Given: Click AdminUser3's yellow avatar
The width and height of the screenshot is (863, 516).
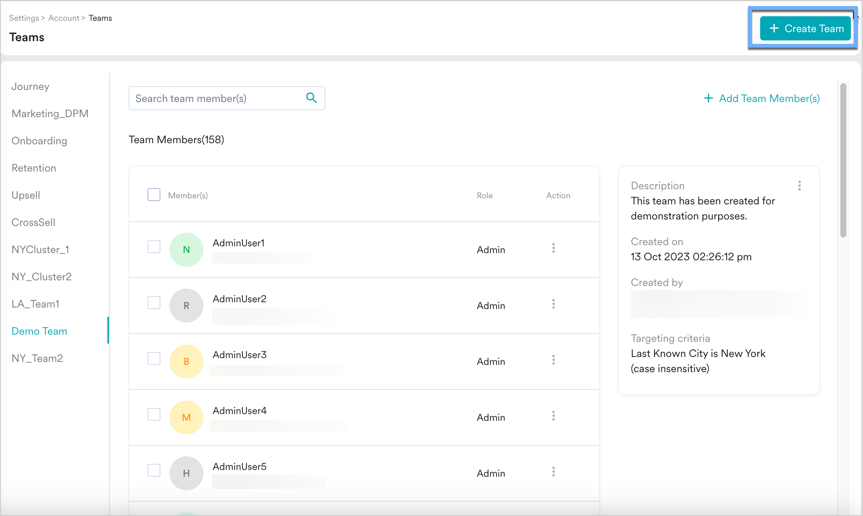Looking at the screenshot, I should (186, 361).
